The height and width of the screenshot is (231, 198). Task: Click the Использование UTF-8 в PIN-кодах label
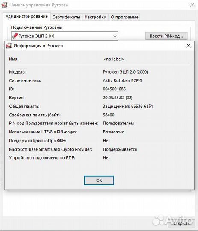(43, 132)
